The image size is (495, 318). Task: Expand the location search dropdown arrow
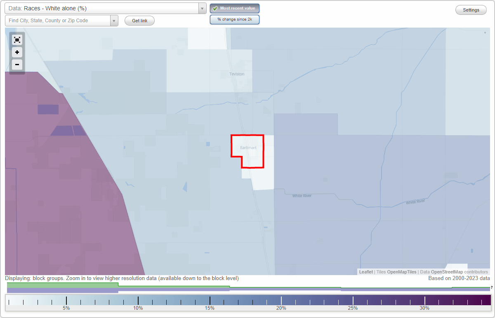[114, 20]
